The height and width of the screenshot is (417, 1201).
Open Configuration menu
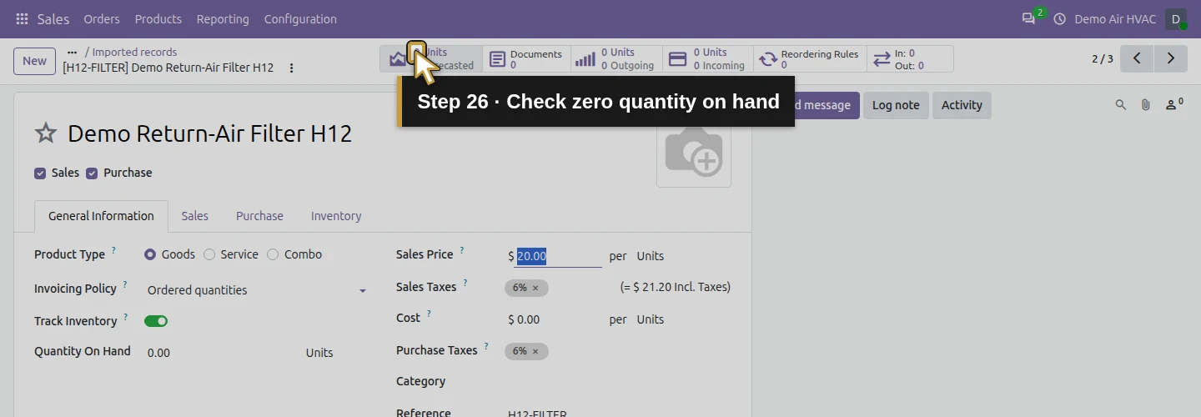tap(300, 18)
